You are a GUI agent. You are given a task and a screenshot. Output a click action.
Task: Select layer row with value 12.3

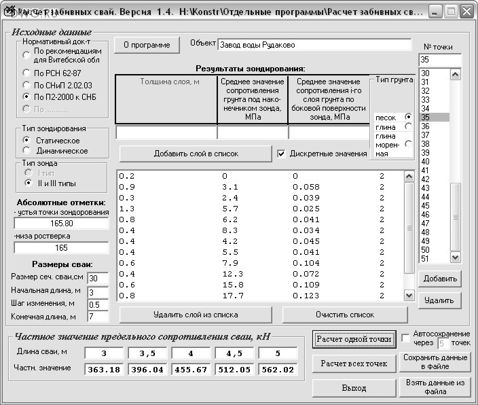(260, 274)
